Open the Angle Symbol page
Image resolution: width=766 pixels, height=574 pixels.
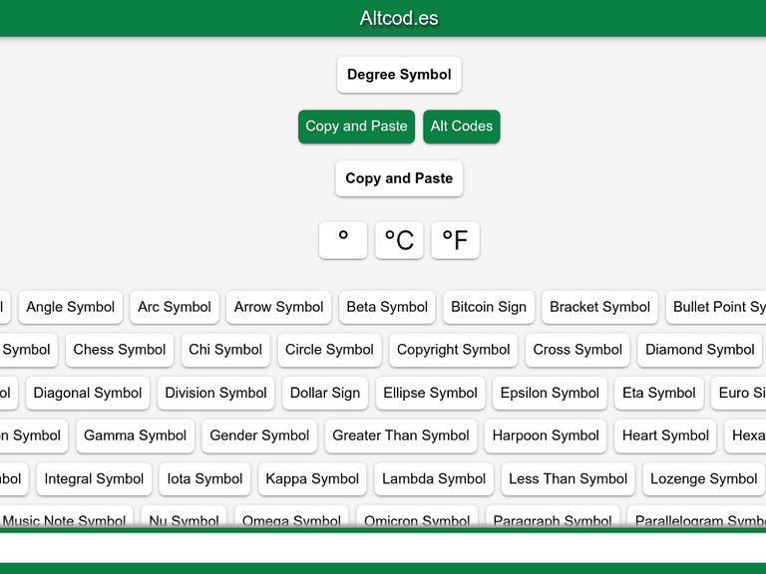(x=71, y=307)
